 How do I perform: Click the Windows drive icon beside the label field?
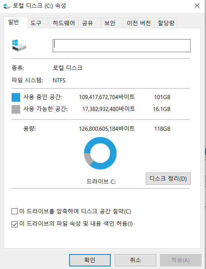tap(19, 45)
